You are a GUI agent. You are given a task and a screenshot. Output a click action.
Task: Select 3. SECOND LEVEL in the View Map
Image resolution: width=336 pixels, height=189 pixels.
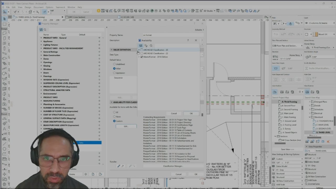(323, 129)
